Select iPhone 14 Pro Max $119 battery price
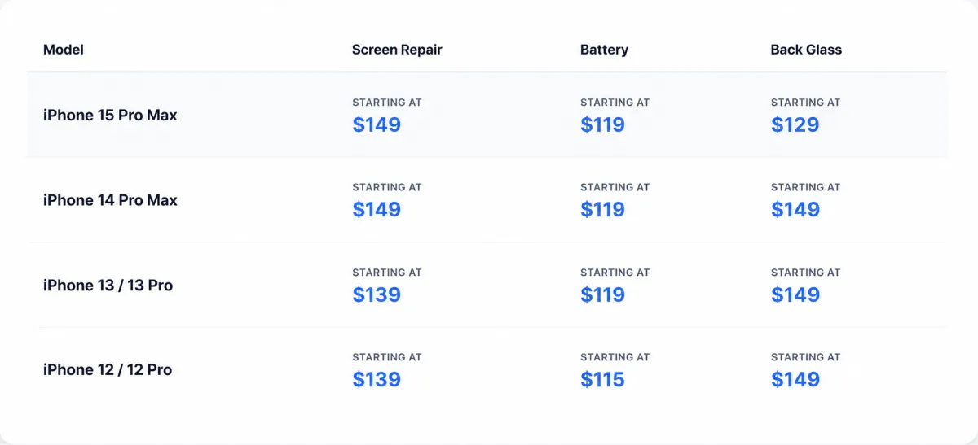Viewport: 978px width, 445px height. click(602, 209)
